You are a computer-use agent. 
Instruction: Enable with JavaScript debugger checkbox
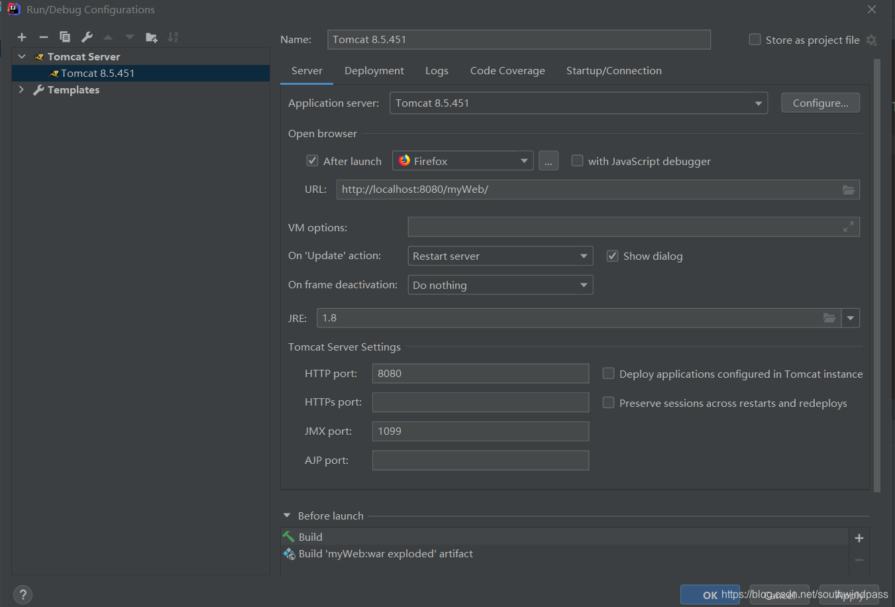[x=577, y=161]
